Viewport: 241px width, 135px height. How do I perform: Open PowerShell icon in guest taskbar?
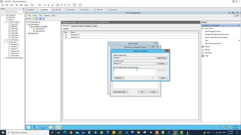(43, 127)
